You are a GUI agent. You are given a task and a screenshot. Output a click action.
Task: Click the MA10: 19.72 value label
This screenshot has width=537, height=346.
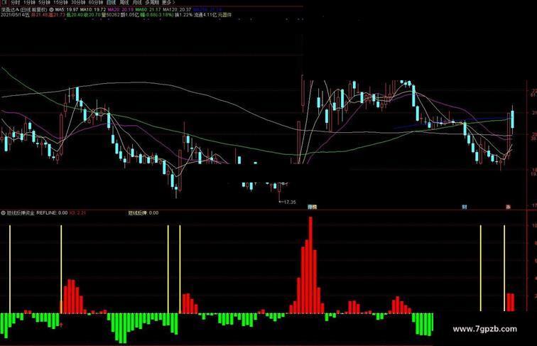pos(93,10)
